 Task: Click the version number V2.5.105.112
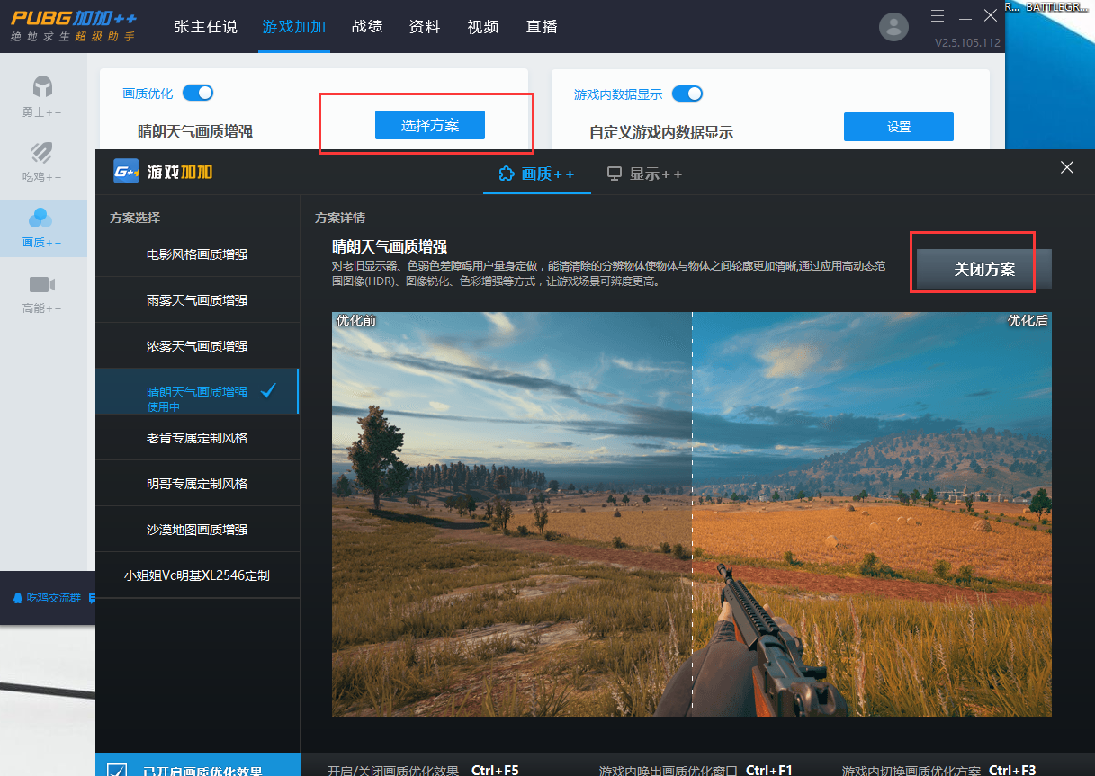tap(967, 43)
